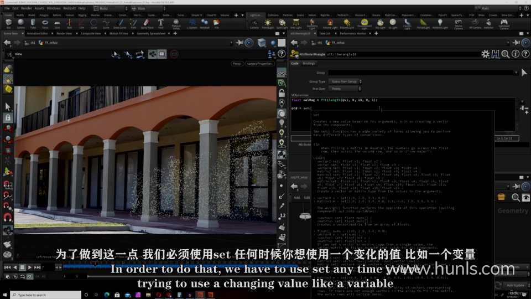The image size is (531, 299).
Task: Add a new pane tab beside Geometry Spreadsheet
Action: (175, 34)
